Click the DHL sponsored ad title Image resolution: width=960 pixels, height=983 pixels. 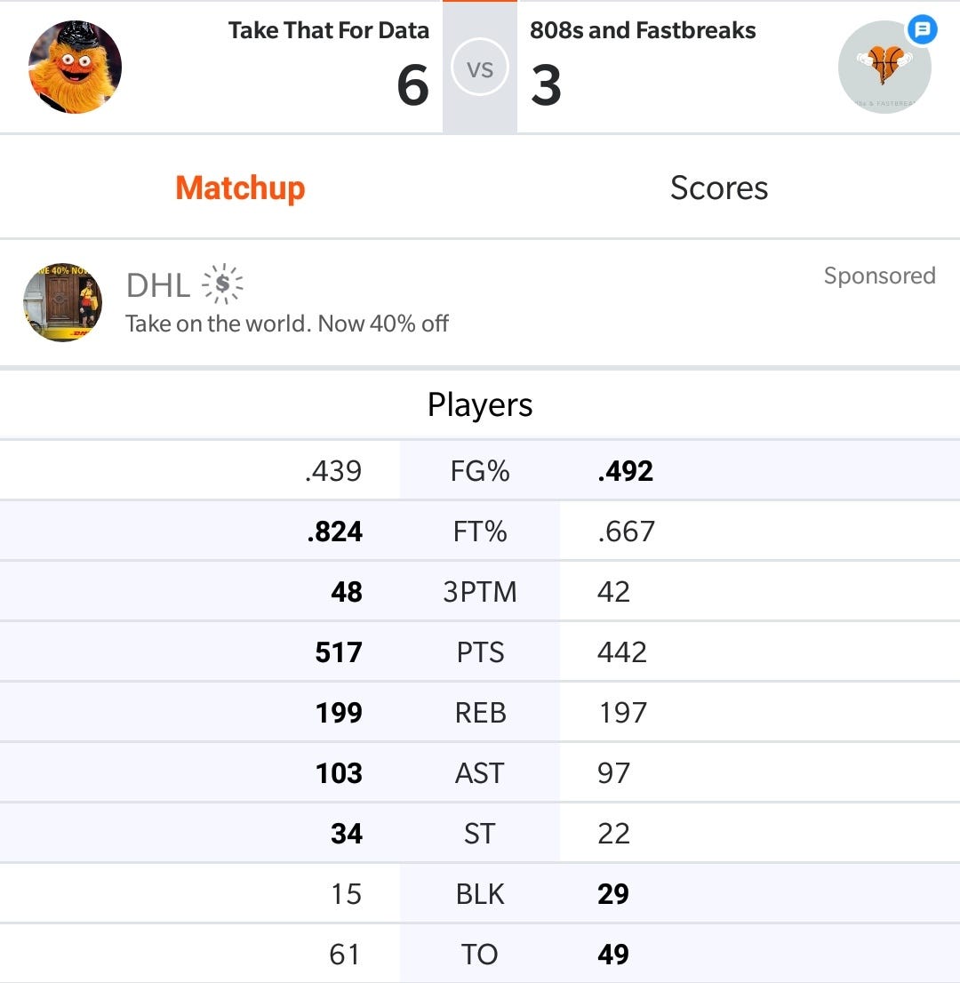(x=158, y=285)
